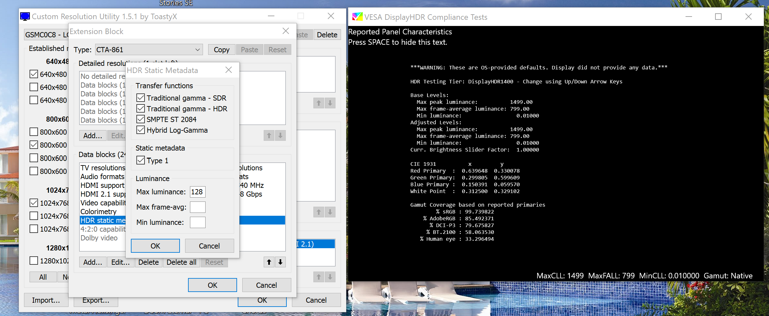This screenshot has width=769, height=316.
Task: Open the GSMC0C8 display selector dropdown
Action: coord(46,35)
